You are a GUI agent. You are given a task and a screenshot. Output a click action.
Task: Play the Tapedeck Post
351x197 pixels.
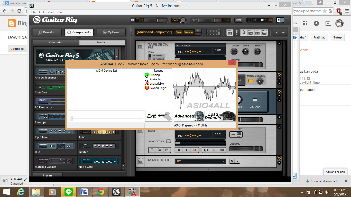click(x=187, y=150)
